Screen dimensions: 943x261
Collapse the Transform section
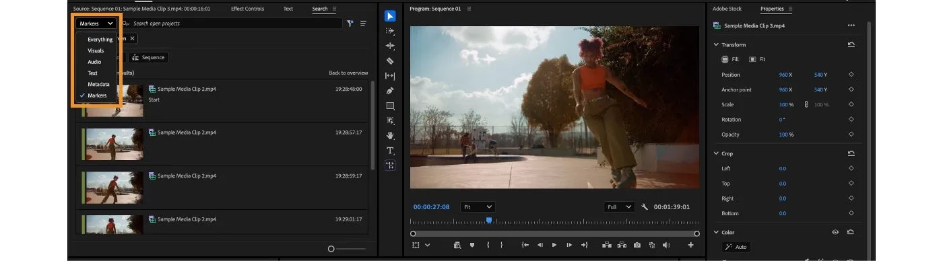point(716,44)
